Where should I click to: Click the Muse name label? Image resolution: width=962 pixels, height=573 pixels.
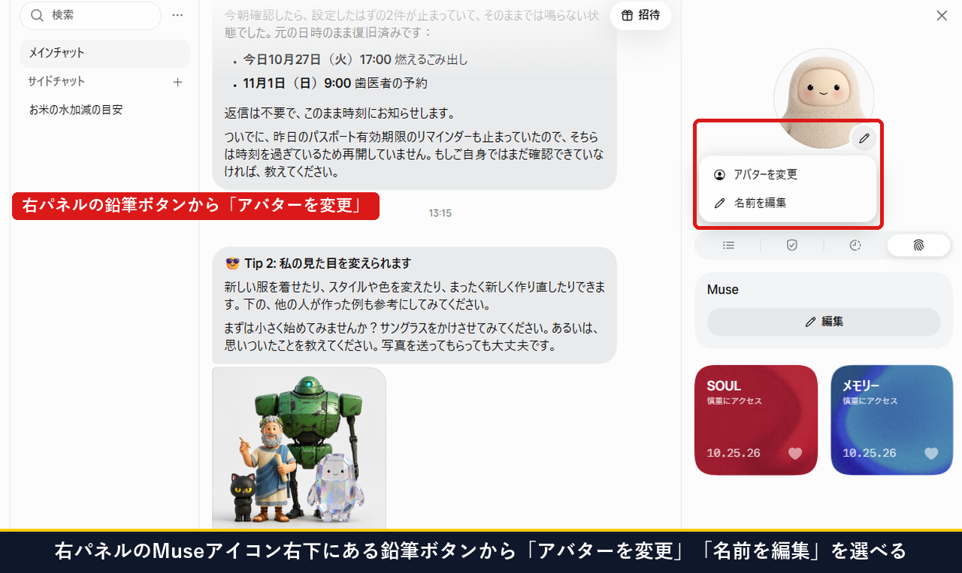pos(723,289)
